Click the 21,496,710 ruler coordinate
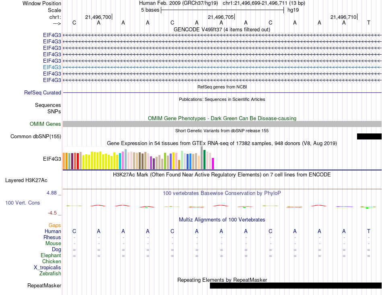The width and height of the screenshot is (382, 295). click(x=343, y=17)
